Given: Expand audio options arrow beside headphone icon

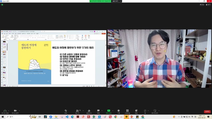Looking at the screenshot, I should (x=9, y=111).
